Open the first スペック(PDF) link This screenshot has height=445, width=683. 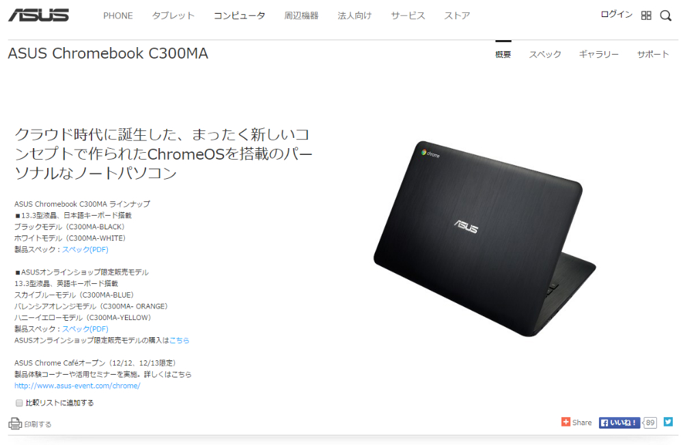click(x=85, y=250)
